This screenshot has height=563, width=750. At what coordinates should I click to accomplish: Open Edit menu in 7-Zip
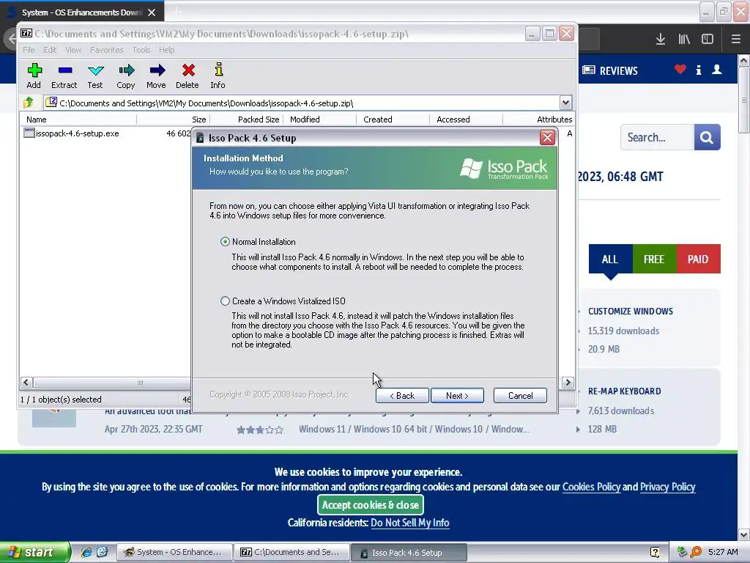(50, 50)
